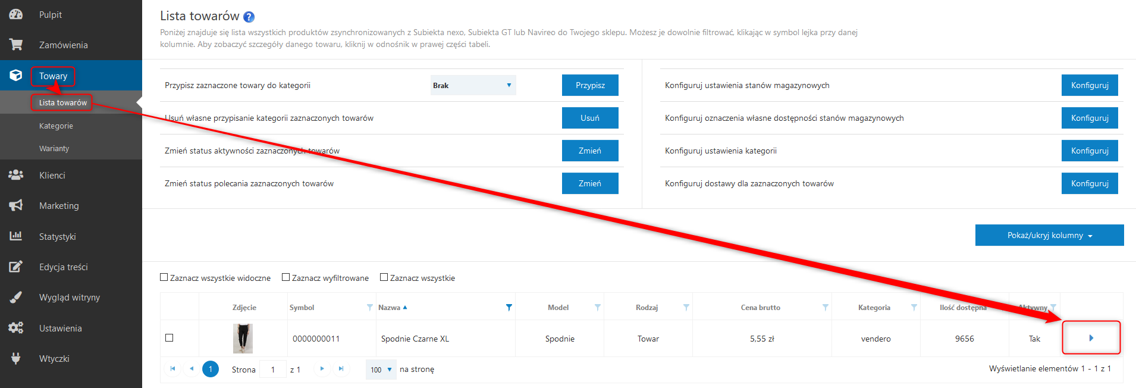Open help icon next to Lista towarów

[x=249, y=17]
